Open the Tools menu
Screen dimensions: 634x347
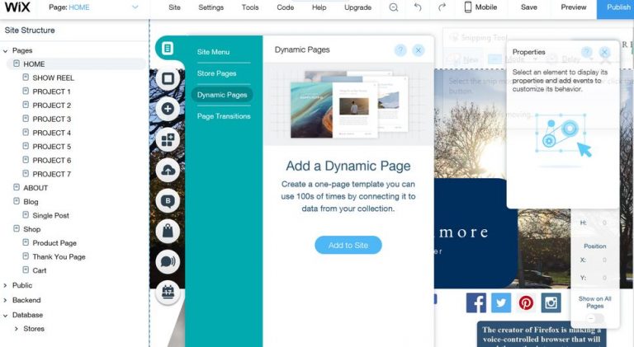pos(250,7)
